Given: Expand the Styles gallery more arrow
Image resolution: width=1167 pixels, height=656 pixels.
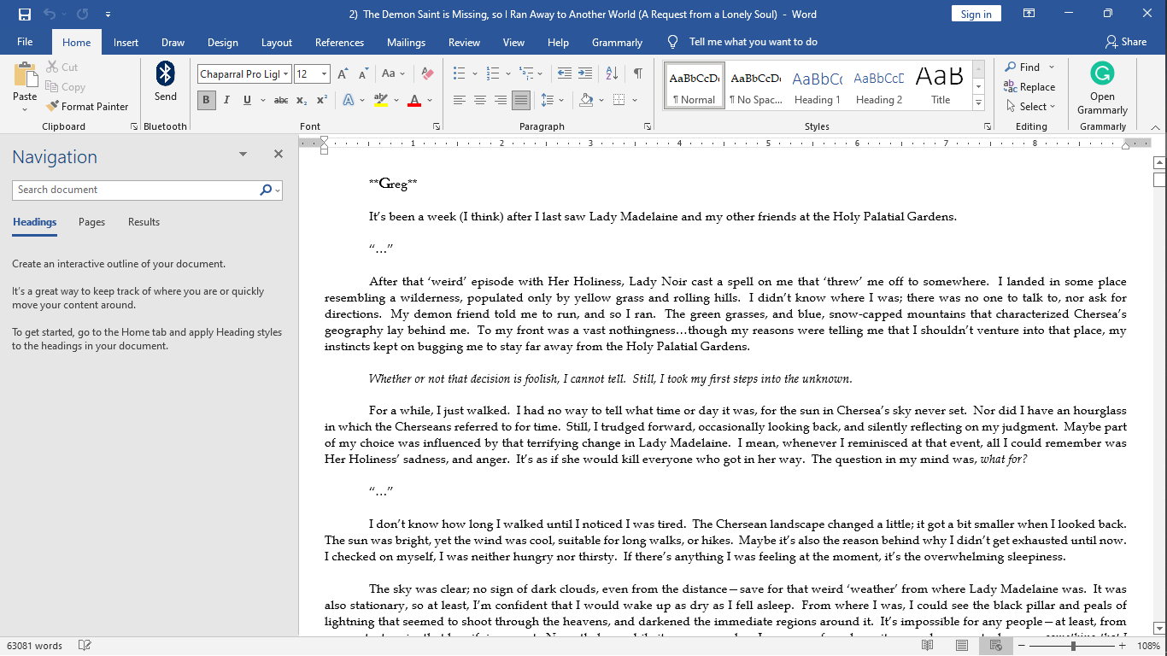Looking at the screenshot, I should [979, 103].
